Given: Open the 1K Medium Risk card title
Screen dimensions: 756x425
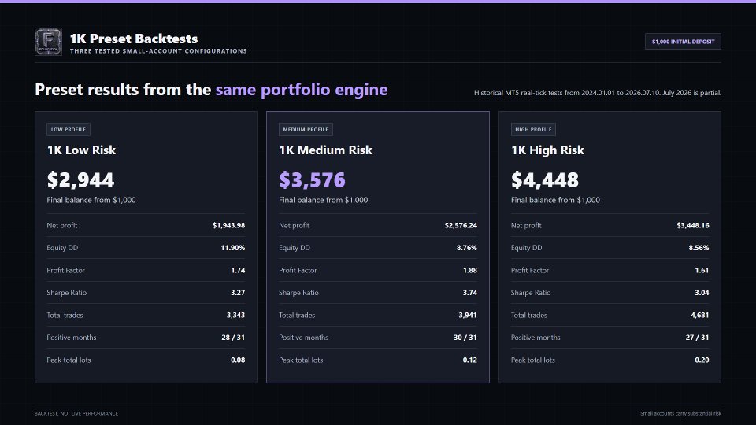Looking at the screenshot, I should pos(325,150).
